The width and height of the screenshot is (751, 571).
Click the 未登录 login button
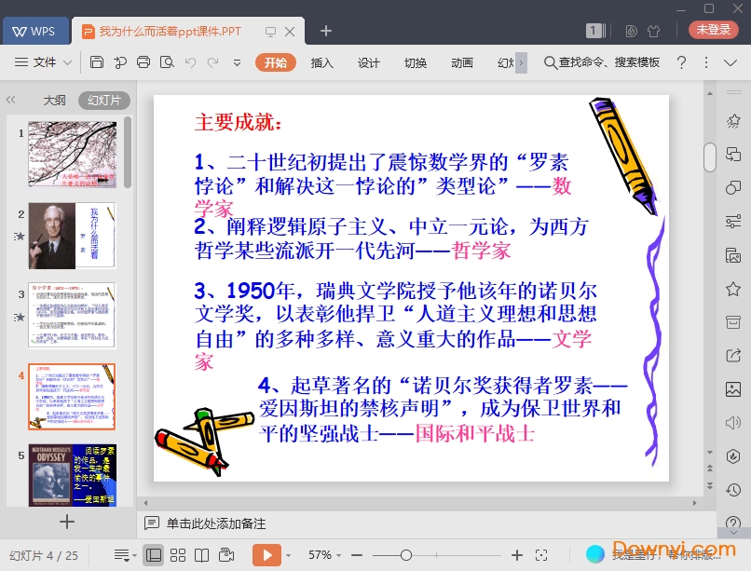[x=714, y=30]
